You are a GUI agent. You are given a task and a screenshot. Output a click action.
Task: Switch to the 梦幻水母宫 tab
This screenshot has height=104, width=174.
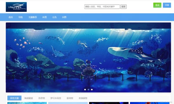[56, 98]
